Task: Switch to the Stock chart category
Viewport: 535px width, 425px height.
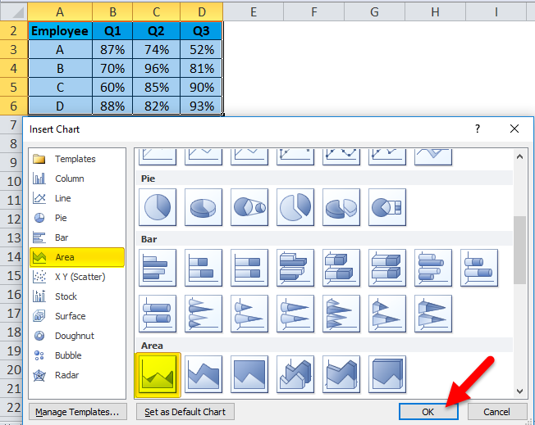Action: point(77,296)
